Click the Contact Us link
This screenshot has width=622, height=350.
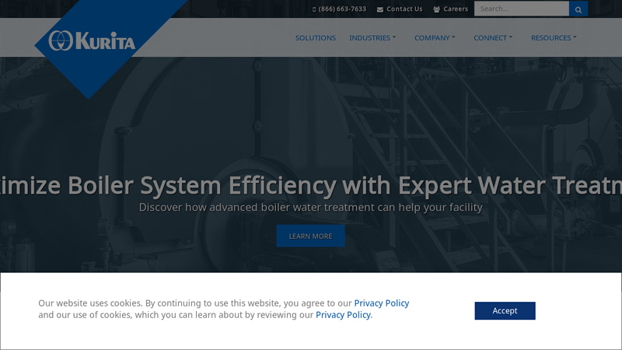pyautogui.click(x=404, y=9)
